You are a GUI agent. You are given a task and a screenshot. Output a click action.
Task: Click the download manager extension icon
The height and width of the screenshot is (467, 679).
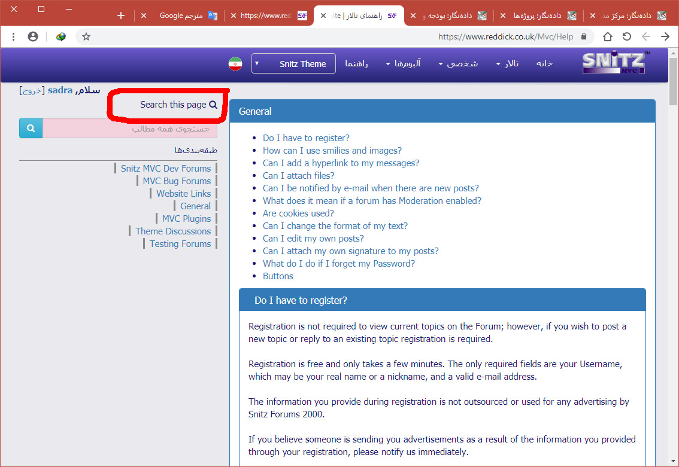pos(60,36)
